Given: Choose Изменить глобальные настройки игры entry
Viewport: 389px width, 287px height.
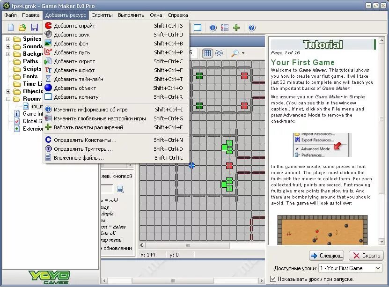Looking at the screenshot, I should pos(116,118).
